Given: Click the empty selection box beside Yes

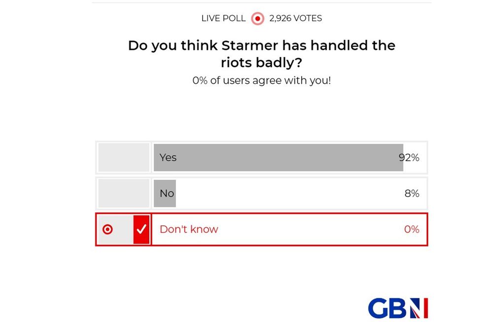Looking at the screenshot, I should point(123,157).
